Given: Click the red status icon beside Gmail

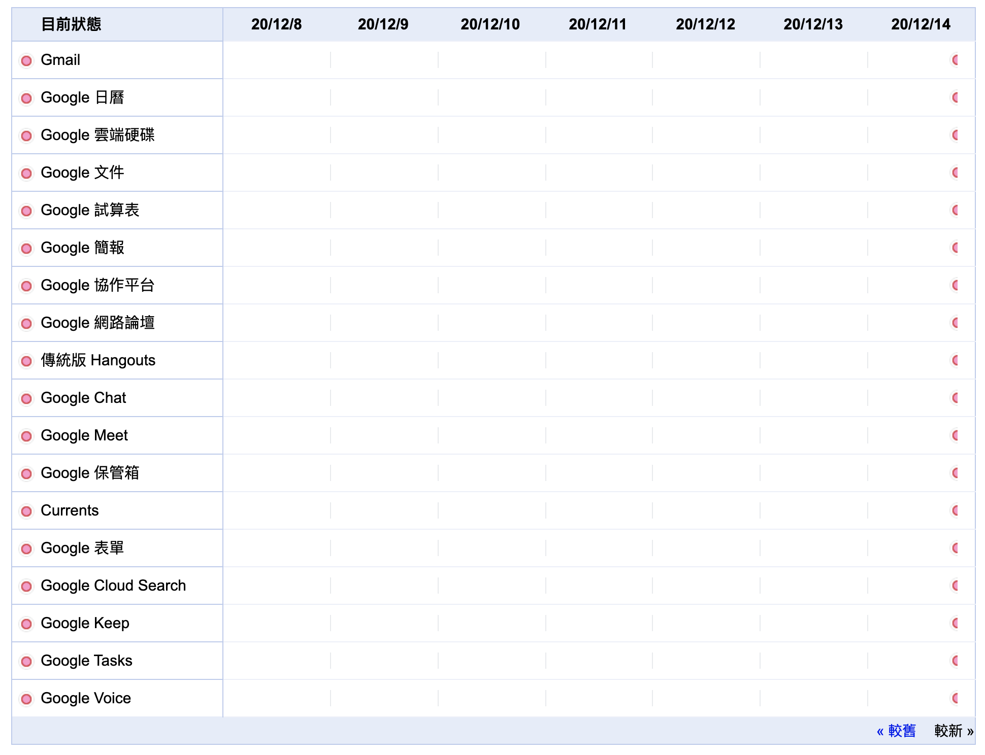Looking at the screenshot, I should point(26,61).
